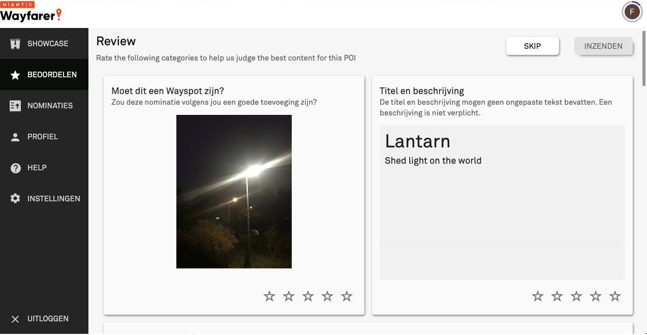The height and width of the screenshot is (335, 647).
Task: Click the Instellingen gear icon
Action: click(15, 199)
